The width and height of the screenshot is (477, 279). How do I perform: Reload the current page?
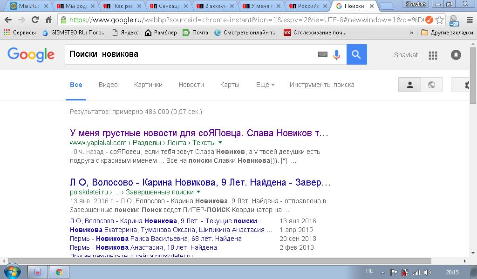(35, 20)
